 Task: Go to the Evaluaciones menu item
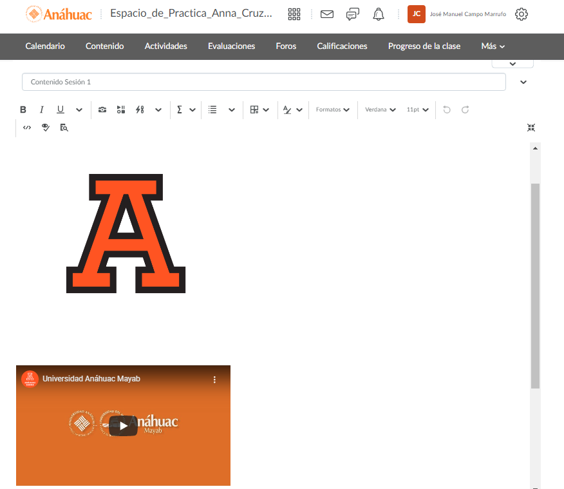(231, 46)
